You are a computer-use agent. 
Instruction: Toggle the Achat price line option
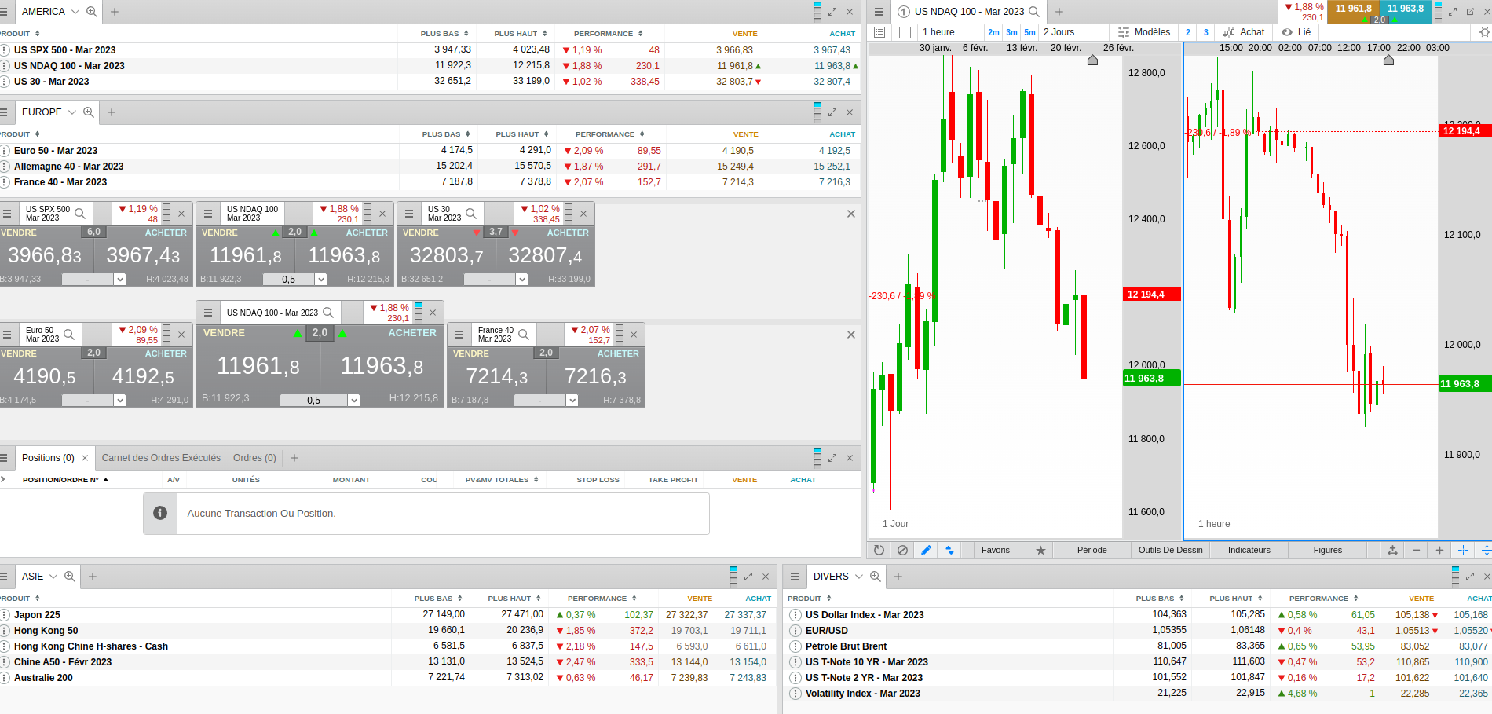(x=1244, y=32)
